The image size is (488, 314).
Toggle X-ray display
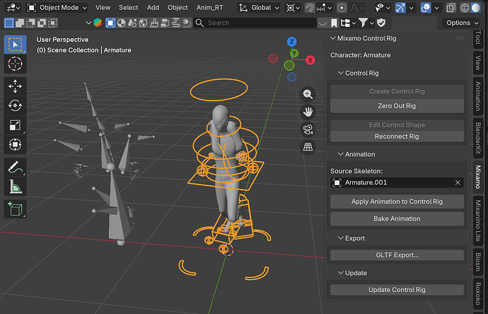click(451, 8)
